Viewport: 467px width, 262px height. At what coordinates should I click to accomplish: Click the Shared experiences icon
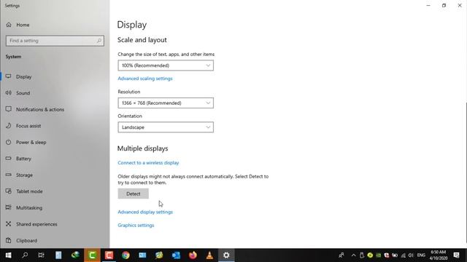click(x=8, y=223)
